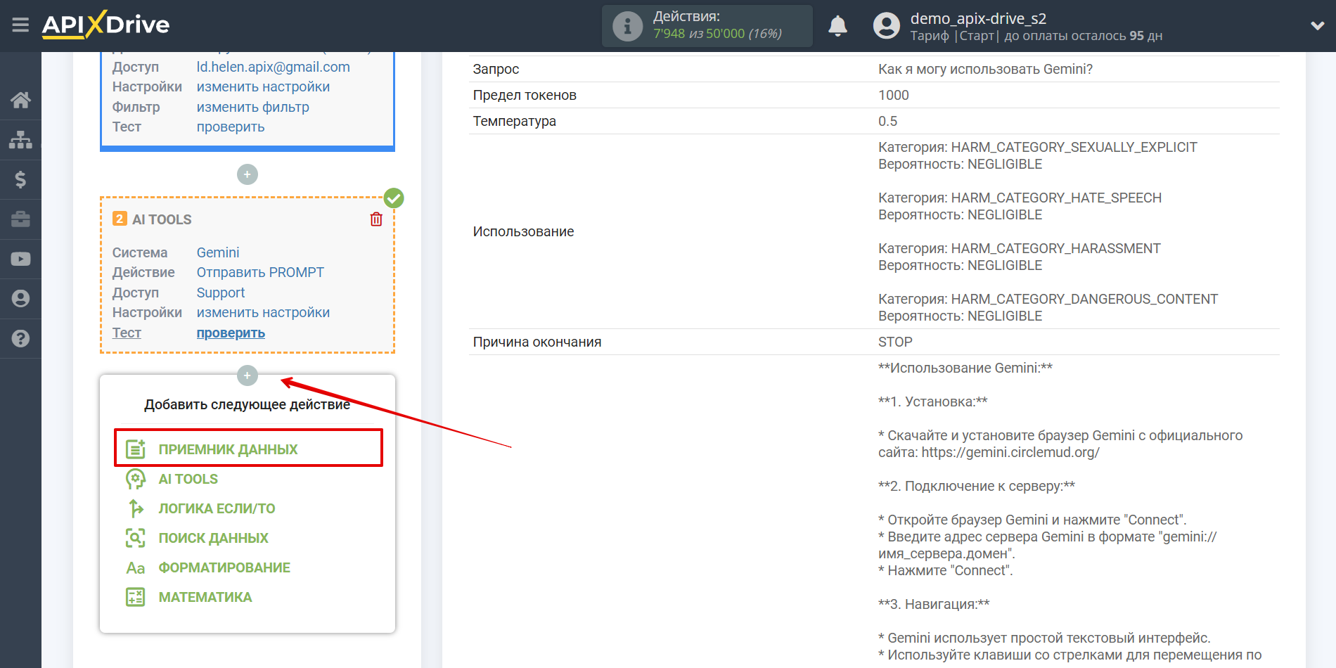Click the green checkmark status badge
Image resolution: width=1336 pixels, height=668 pixels.
pyautogui.click(x=394, y=198)
